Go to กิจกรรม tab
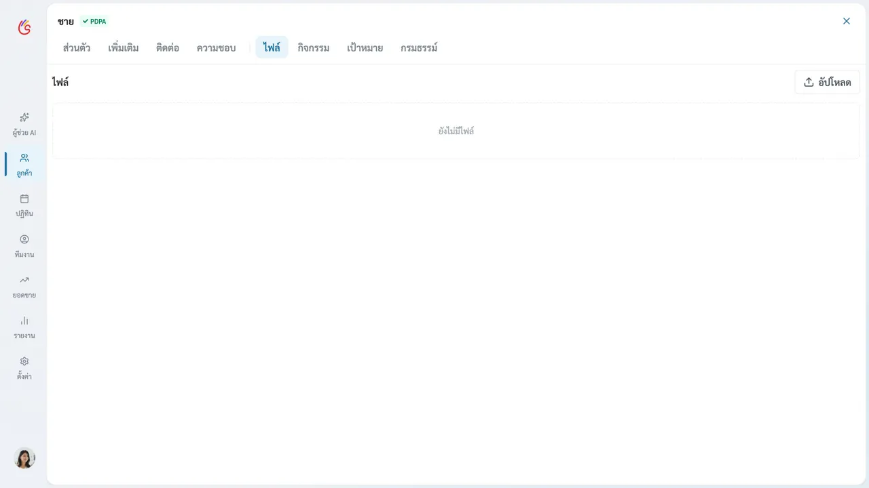The height and width of the screenshot is (488, 869). click(314, 47)
